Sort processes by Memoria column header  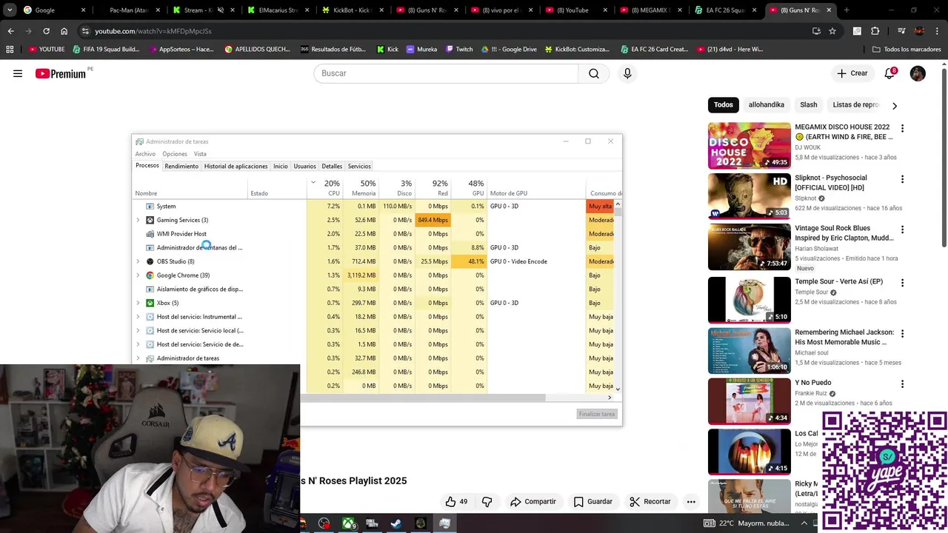coord(361,188)
